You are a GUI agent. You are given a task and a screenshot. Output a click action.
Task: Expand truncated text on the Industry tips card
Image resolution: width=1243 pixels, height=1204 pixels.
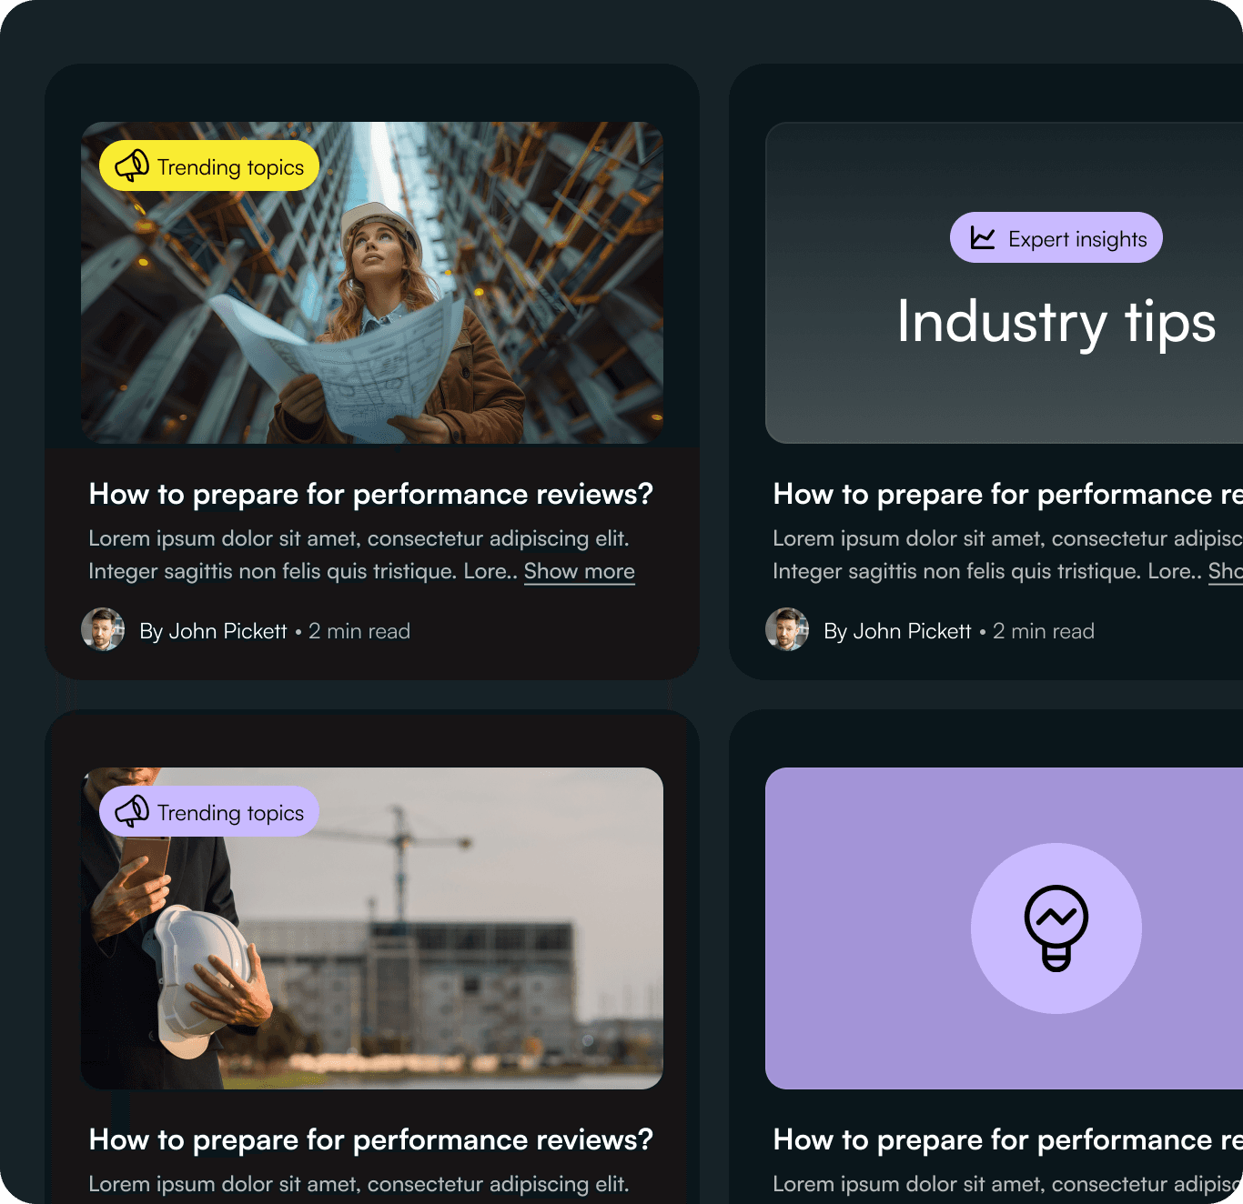(x=1226, y=572)
